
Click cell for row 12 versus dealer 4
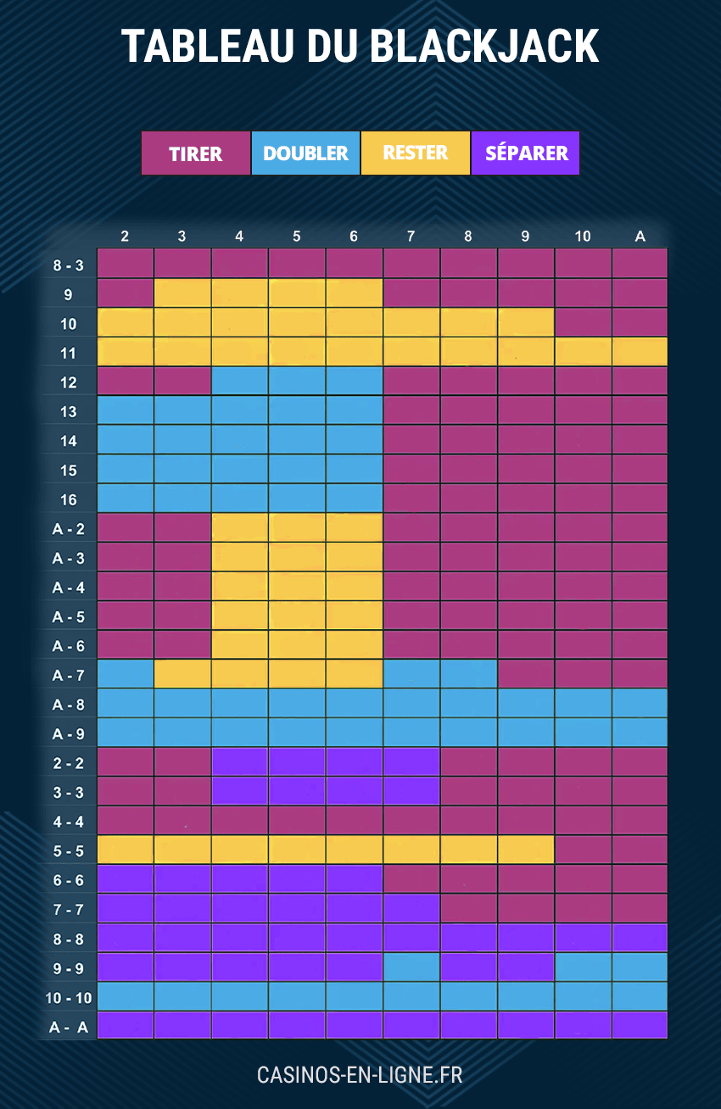click(240, 381)
